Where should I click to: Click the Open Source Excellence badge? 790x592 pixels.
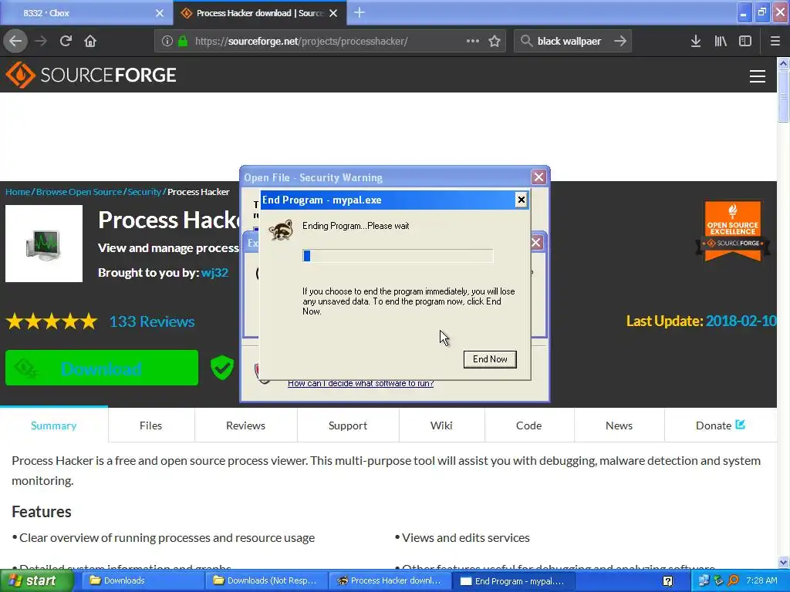[x=733, y=231]
